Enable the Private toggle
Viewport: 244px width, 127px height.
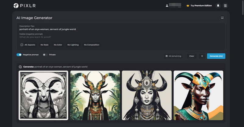45,55
